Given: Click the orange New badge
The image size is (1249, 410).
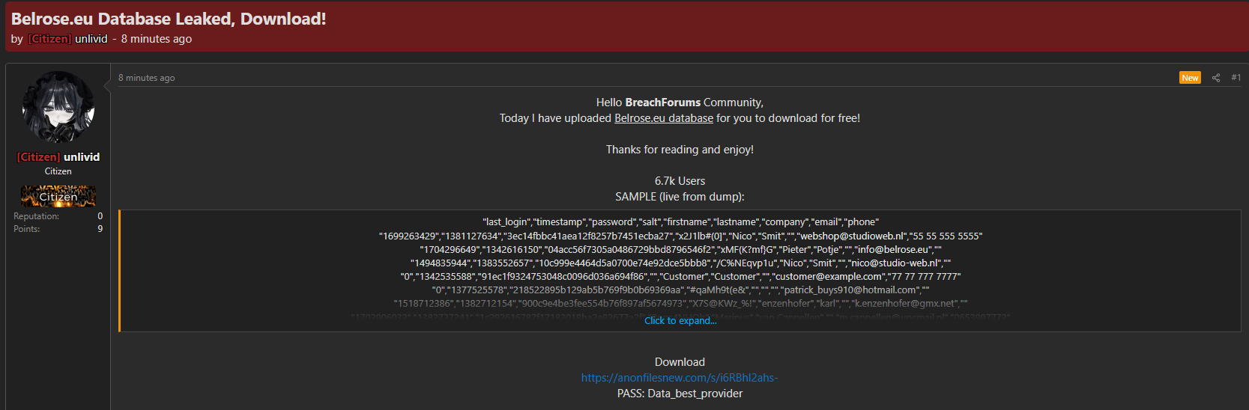Looking at the screenshot, I should click(x=1190, y=78).
